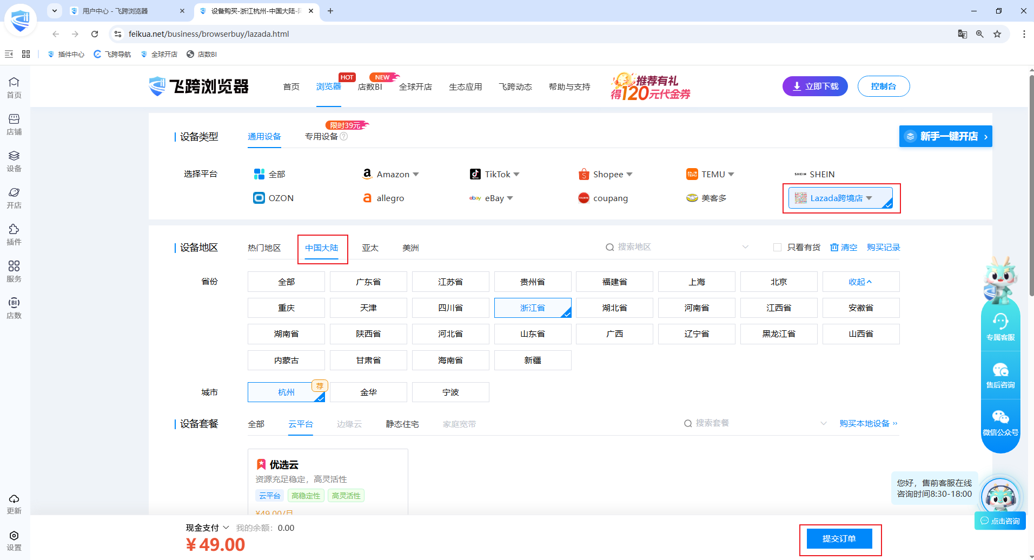Toggle the 只看有货 checkbox
This screenshot has width=1034, height=560.
pos(777,247)
